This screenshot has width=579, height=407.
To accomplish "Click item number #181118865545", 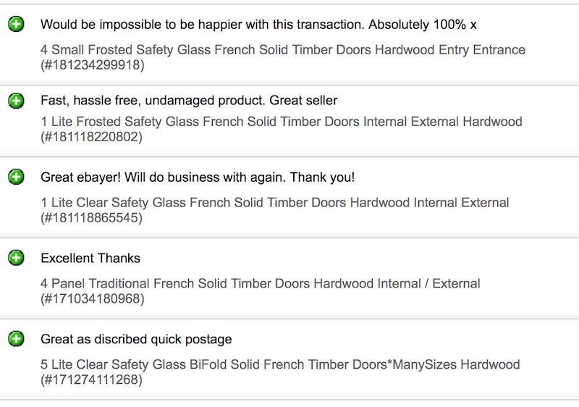I will pyautogui.click(x=92, y=218).
